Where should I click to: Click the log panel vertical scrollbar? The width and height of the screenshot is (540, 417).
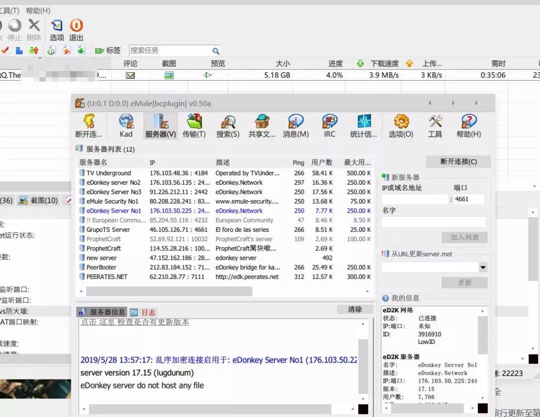point(363,366)
